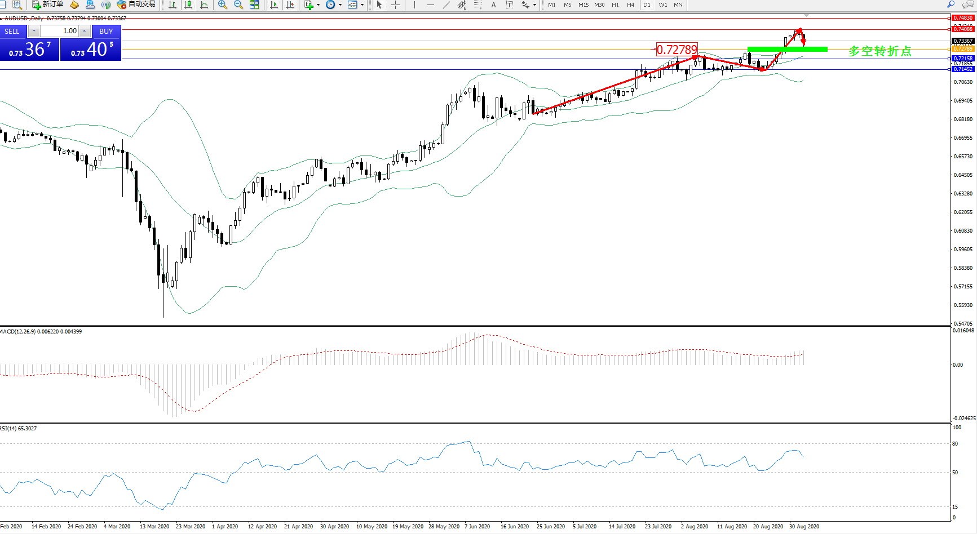The image size is (977, 534).
Task: Select the Text (A) annotation tool
Action: click(x=493, y=5)
